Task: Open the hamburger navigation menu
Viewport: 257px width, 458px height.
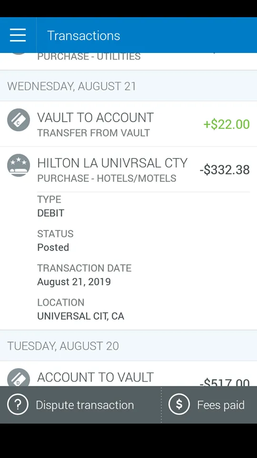Action: 18,35
